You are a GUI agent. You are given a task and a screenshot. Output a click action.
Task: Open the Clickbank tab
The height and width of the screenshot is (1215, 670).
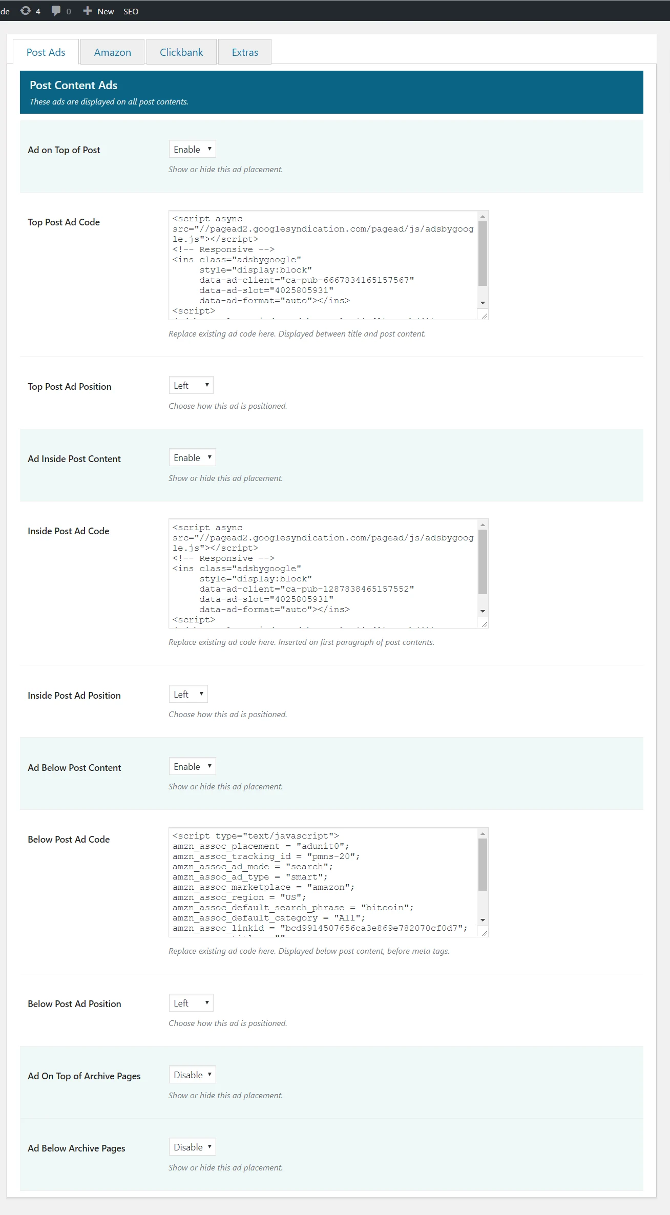[x=181, y=52]
